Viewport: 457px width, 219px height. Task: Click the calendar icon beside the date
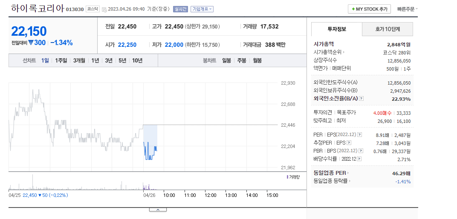click(104, 9)
